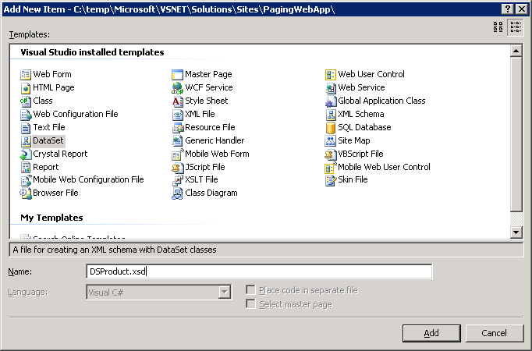This screenshot has height=351, width=532.
Task: Pick the XSLT File template icon
Action: 177,179
